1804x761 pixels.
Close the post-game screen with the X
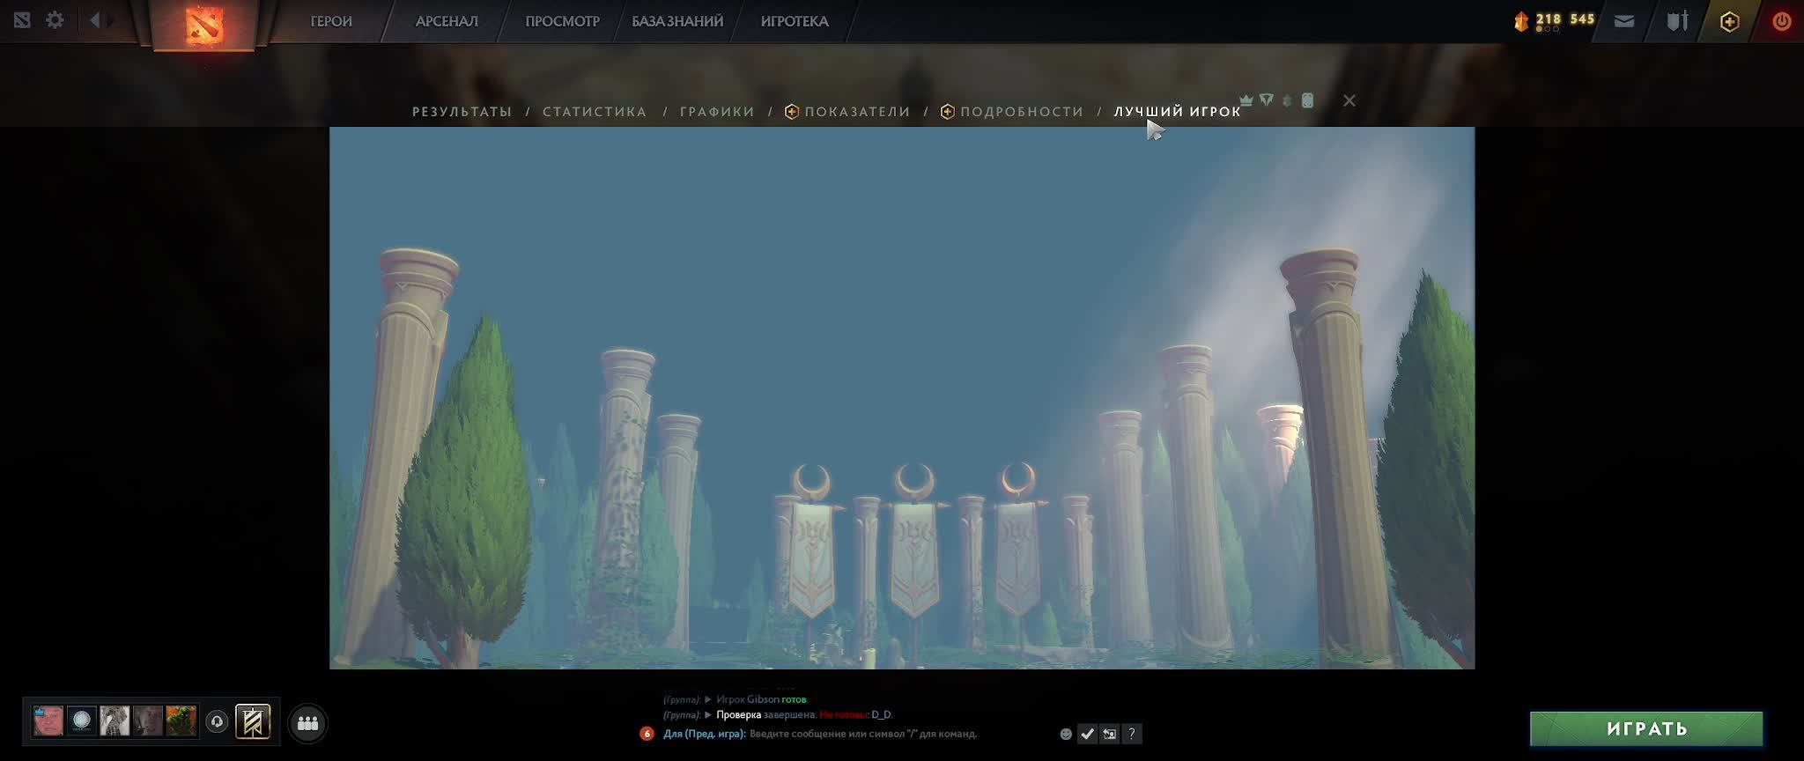[x=1349, y=100]
